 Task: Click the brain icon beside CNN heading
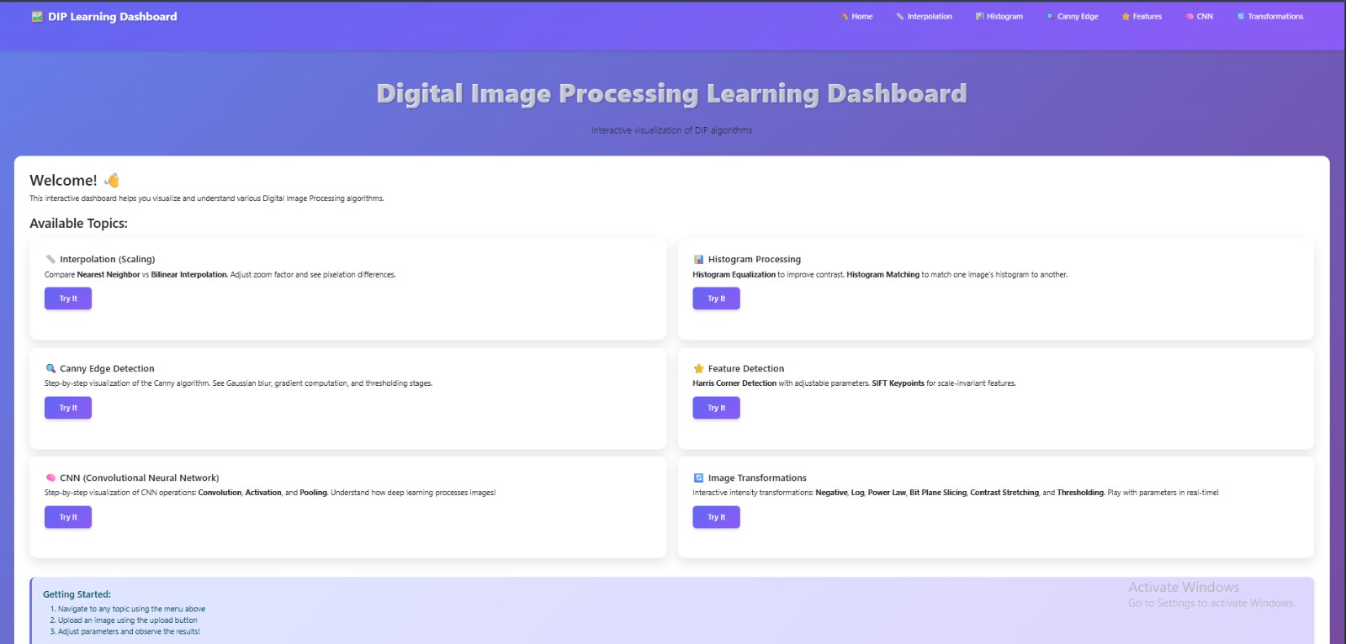pos(50,478)
